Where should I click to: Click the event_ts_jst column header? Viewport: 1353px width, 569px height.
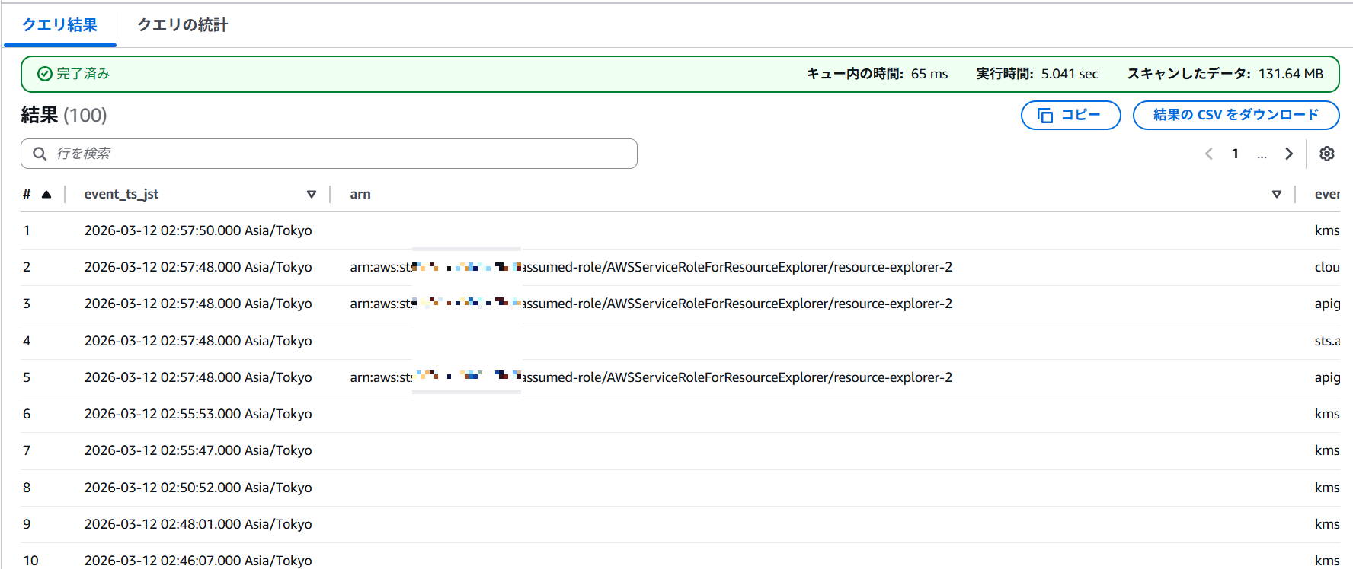(122, 195)
